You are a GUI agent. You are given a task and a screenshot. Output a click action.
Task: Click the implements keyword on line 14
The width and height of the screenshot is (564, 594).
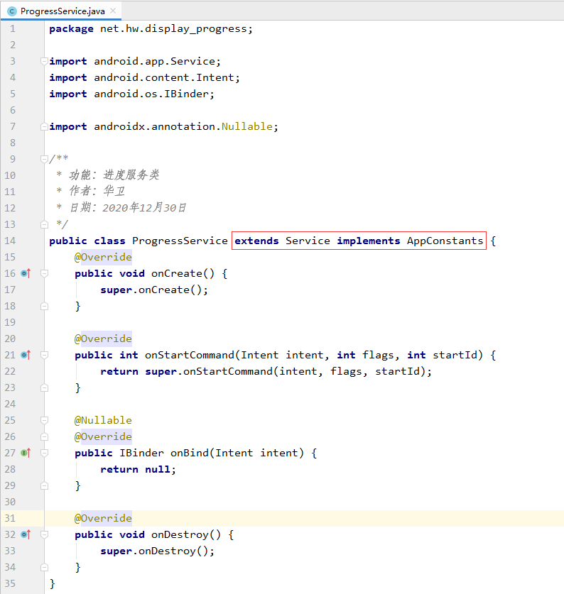(368, 241)
